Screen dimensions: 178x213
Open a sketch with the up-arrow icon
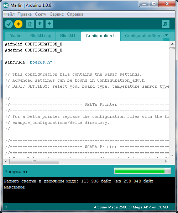pos(40,24)
